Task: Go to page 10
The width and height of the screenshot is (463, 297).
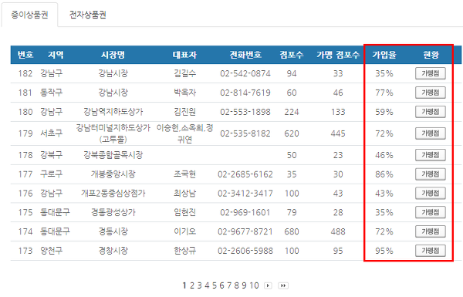Action: click(x=254, y=285)
